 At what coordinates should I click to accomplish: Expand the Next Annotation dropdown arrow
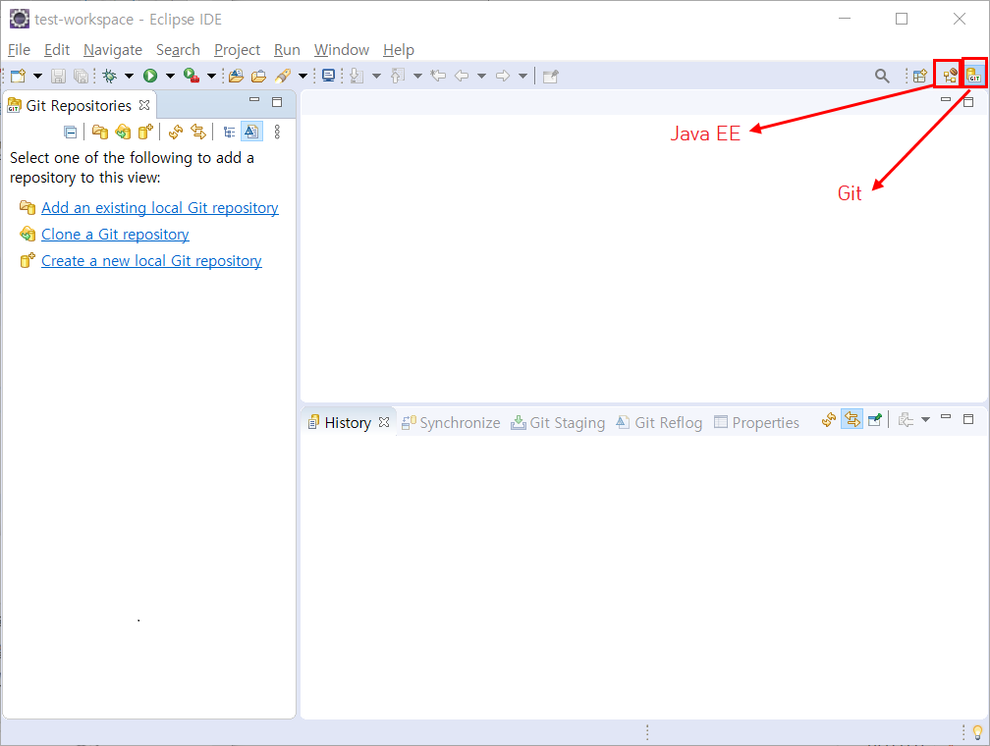tap(377, 77)
